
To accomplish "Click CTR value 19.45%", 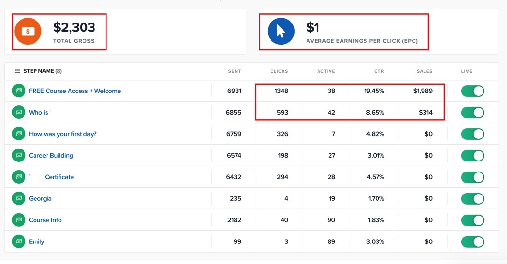I will pyautogui.click(x=374, y=91).
